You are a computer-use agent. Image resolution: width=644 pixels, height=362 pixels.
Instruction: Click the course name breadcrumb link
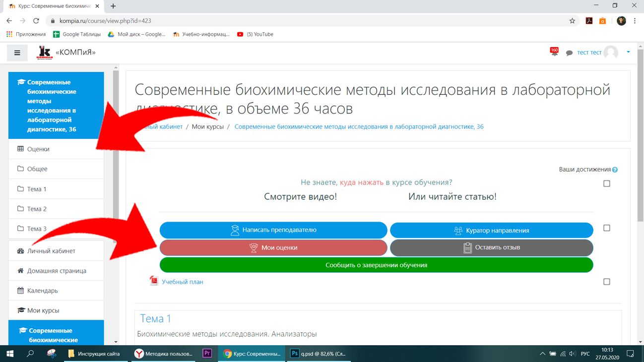click(x=359, y=127)
